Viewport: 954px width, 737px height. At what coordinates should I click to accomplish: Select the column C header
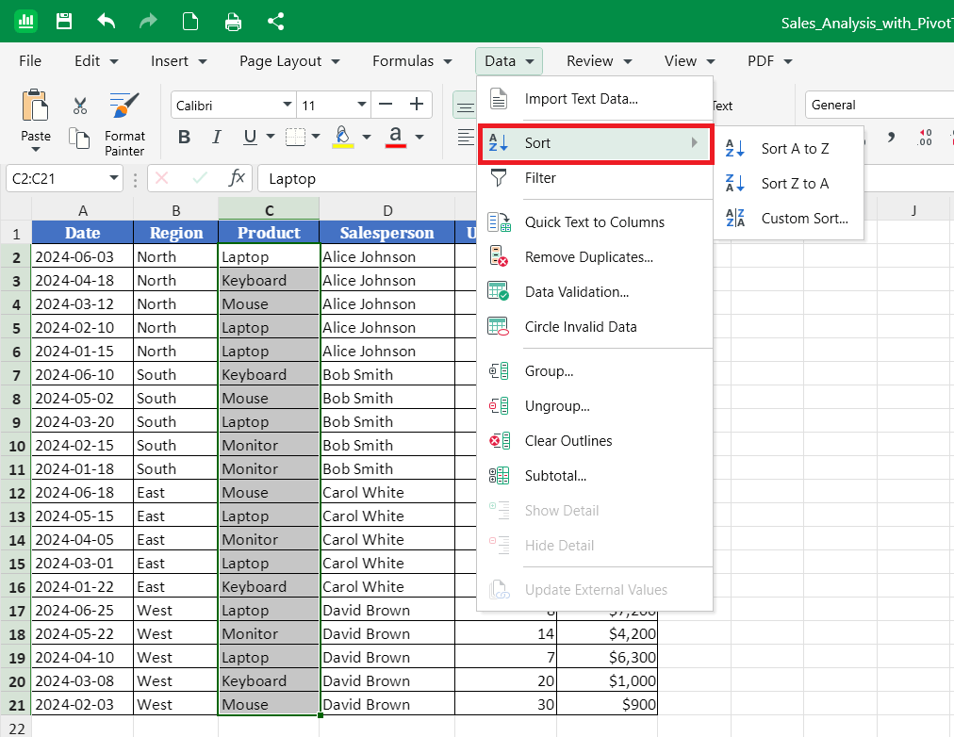[x=269, y=210]
